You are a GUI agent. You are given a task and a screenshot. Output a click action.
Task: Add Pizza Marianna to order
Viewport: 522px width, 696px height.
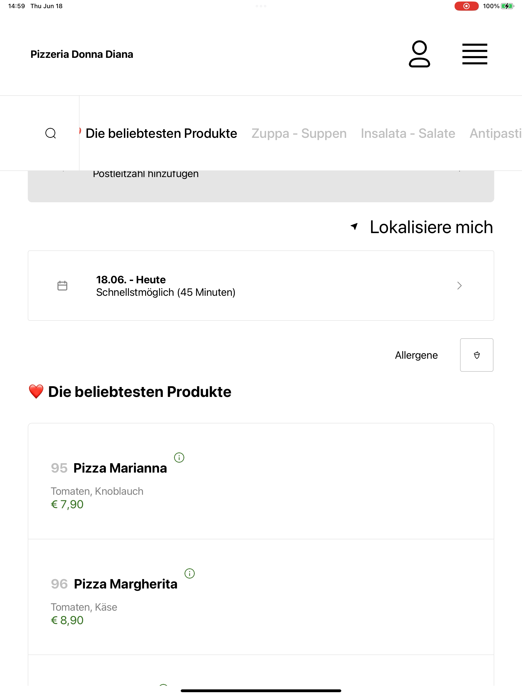(261, 481)
